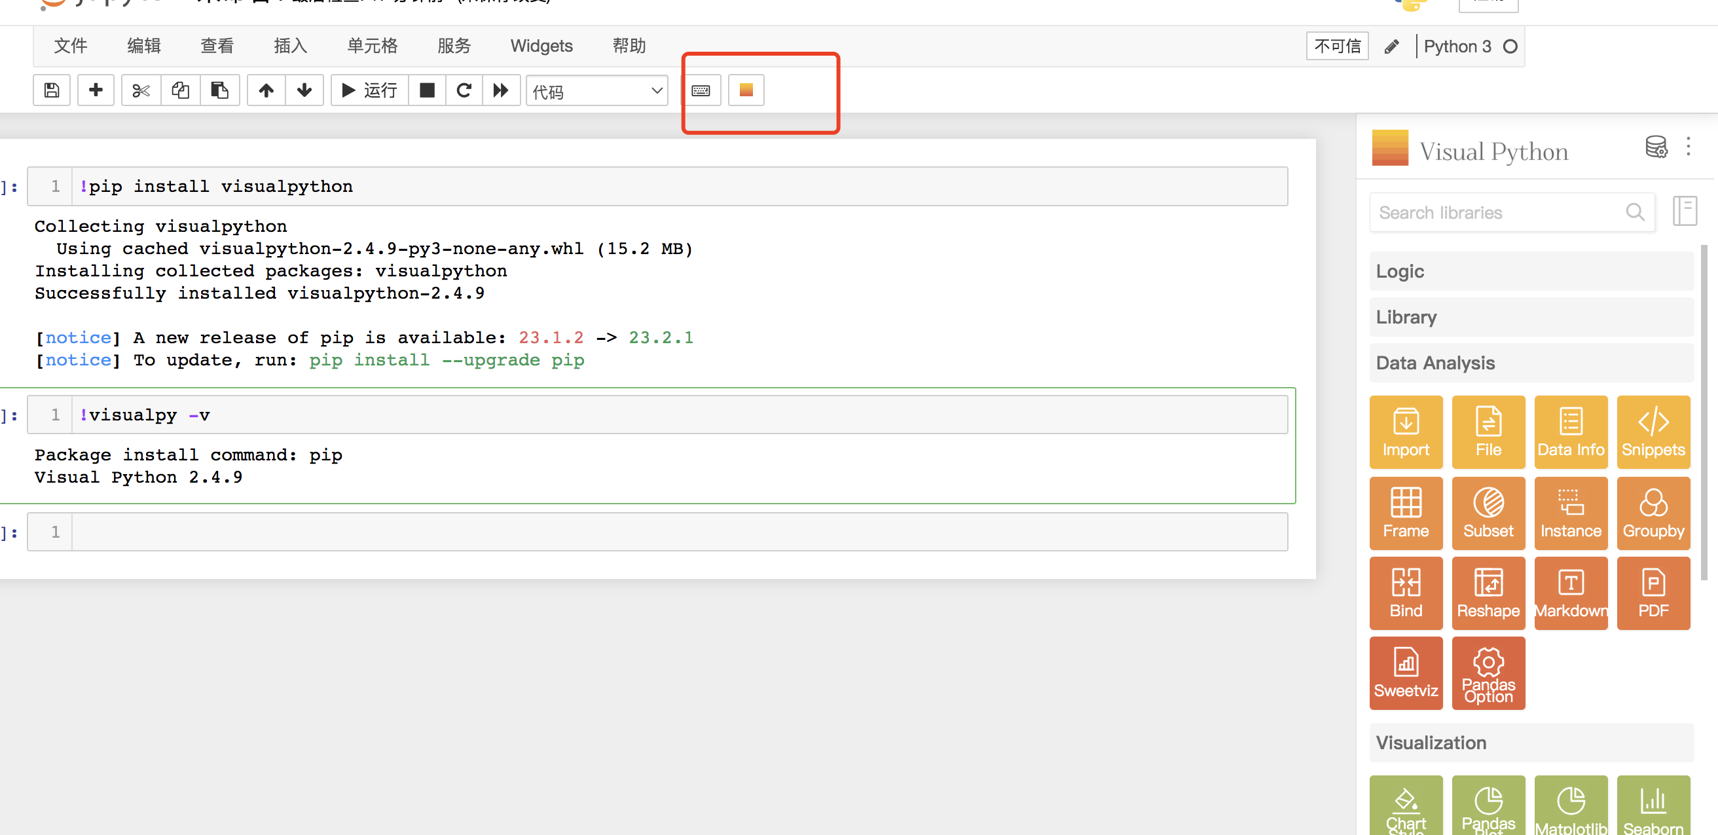The image size is (1718, 835).
Task: Open the PDF tile
Action: (1653, 593)
